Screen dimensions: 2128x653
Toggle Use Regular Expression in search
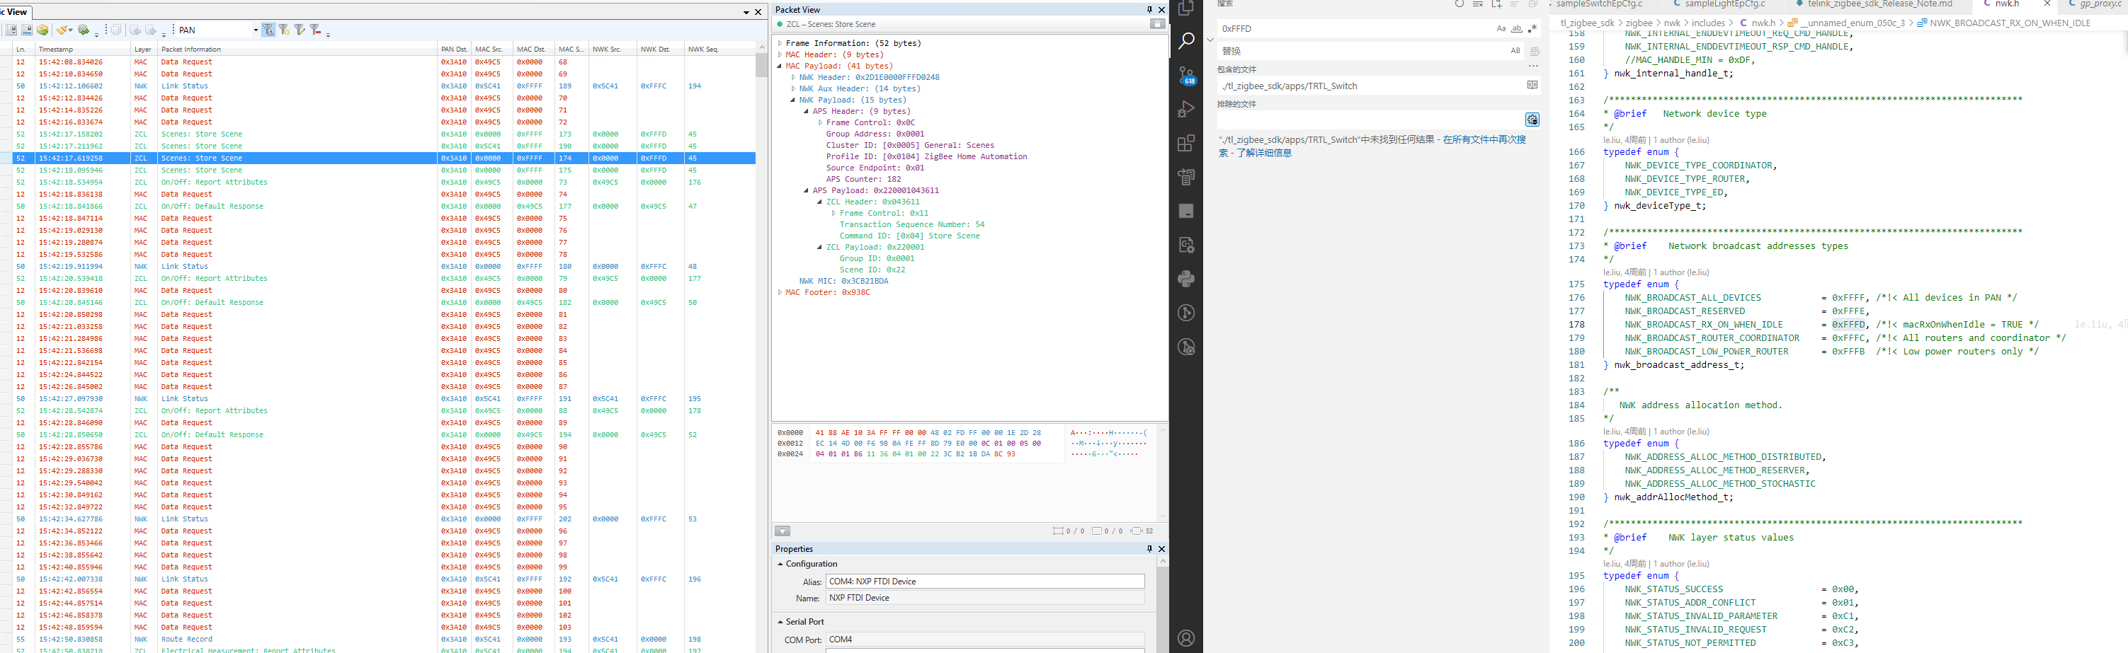[x=1532, y=29]
